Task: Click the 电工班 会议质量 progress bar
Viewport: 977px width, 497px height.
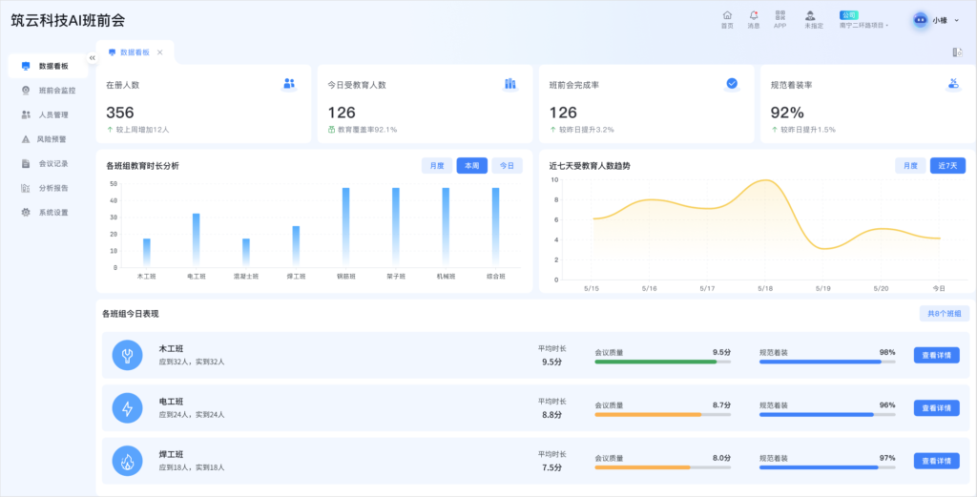Action: [x=662, y=415]
